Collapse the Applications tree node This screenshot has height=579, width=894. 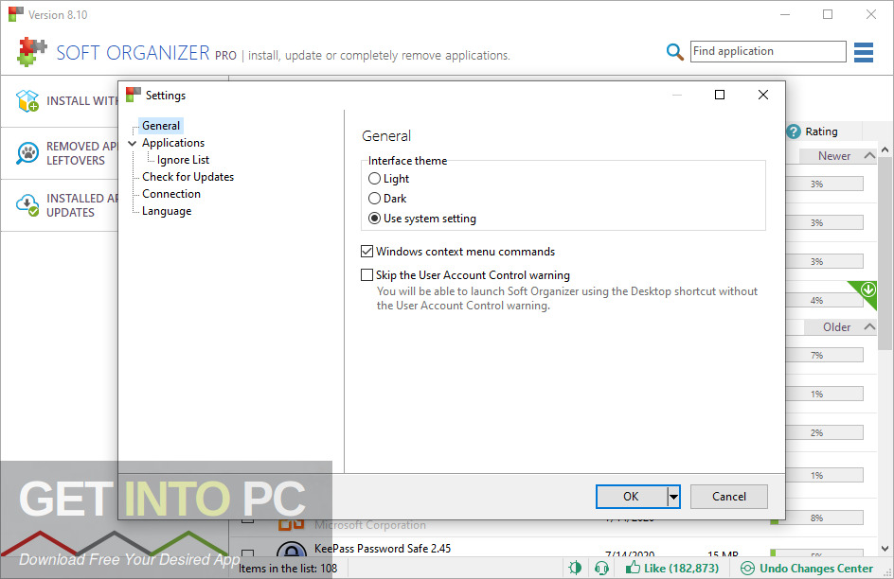pos(133,143)
